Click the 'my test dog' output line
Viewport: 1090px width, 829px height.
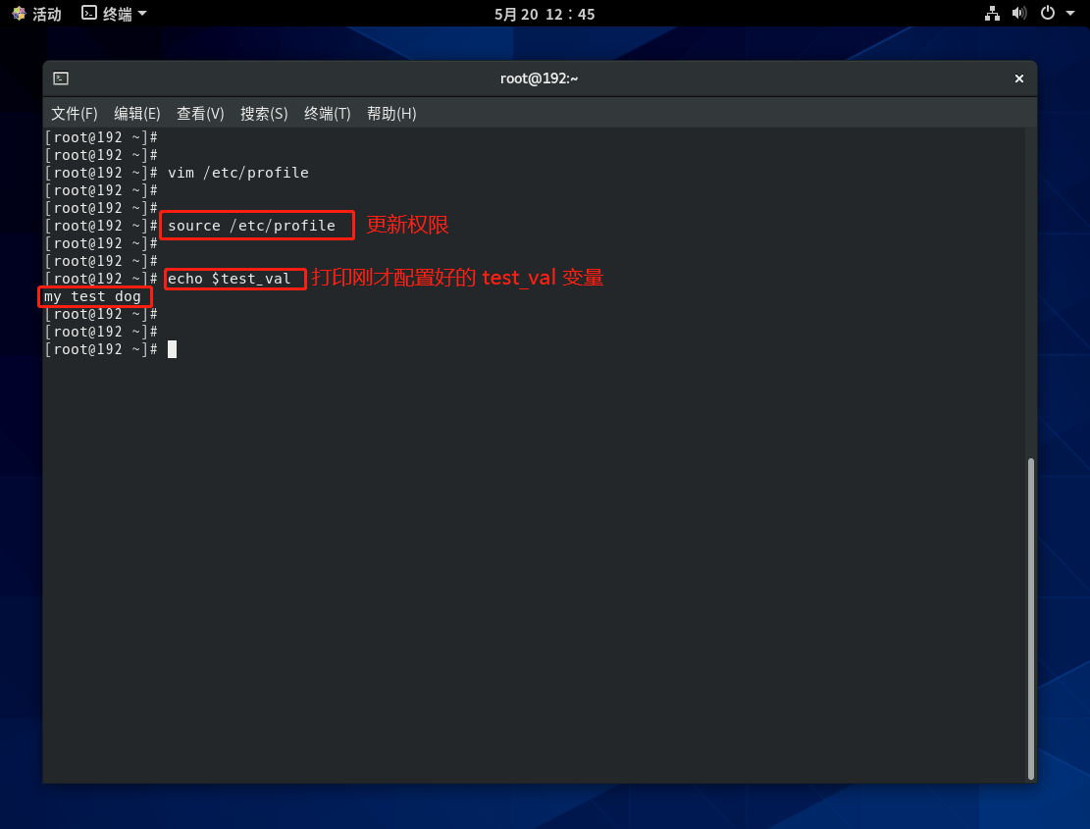[x=92, y=296]
